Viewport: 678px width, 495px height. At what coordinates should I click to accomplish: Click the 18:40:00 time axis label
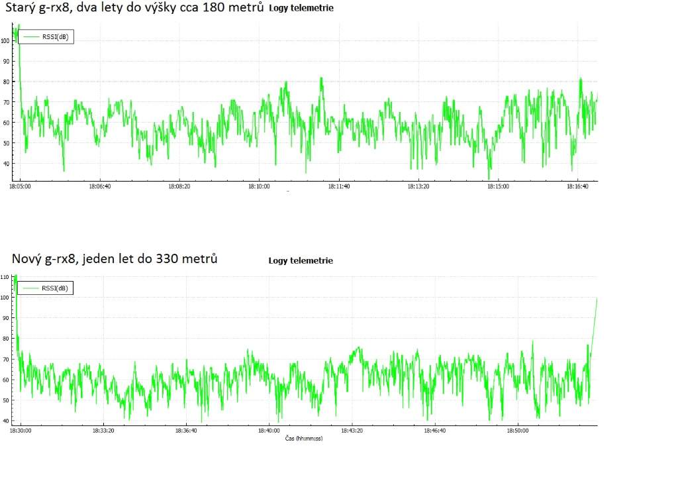point(269,431)
